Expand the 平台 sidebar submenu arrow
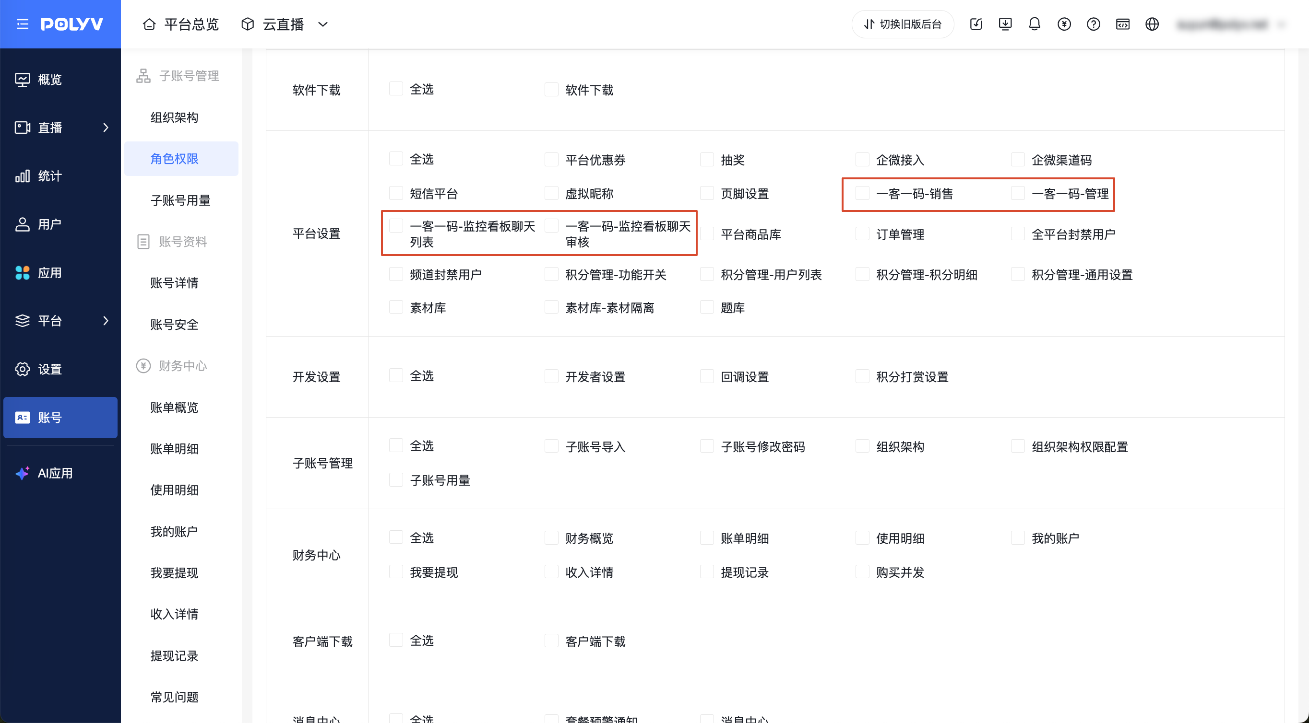 tap(106, 321)
